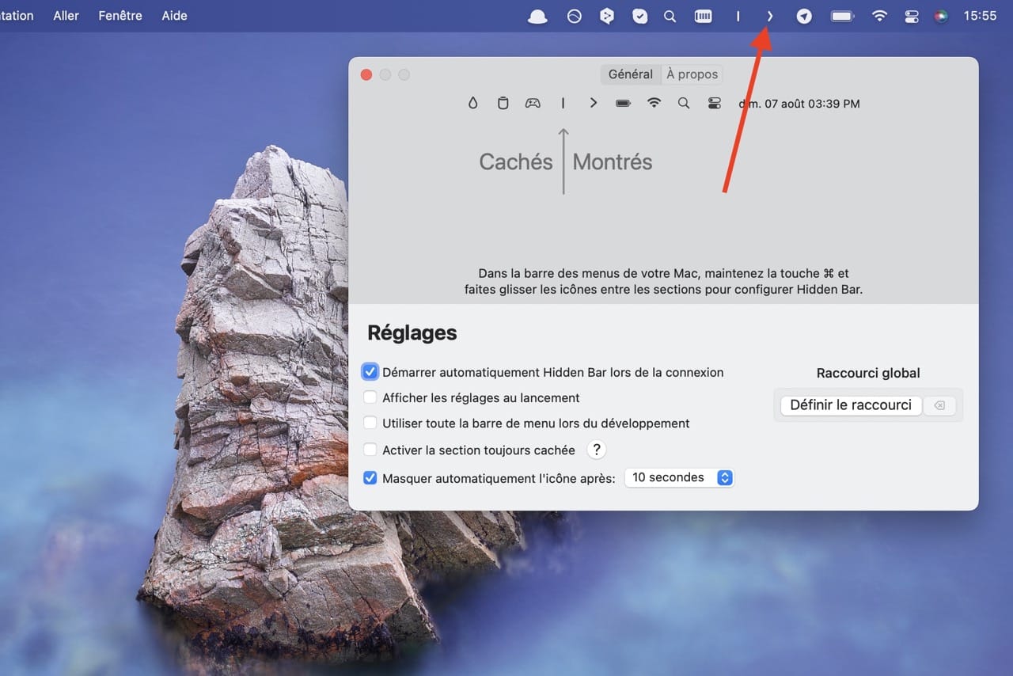Open the Fenêtre menu

pyautogui.click(x=120, y=15)
